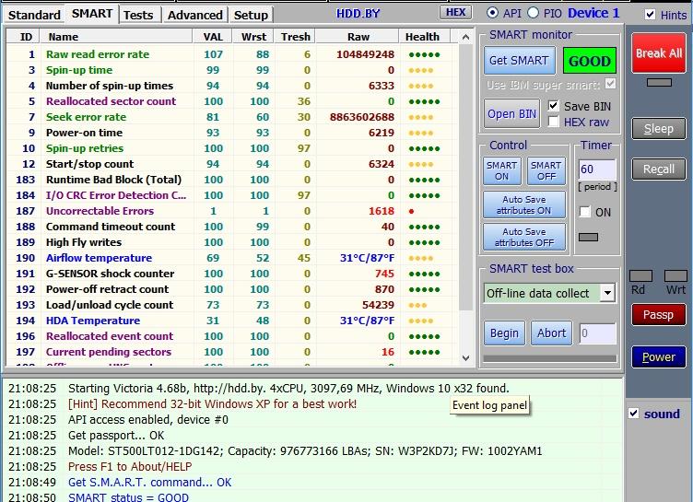Open the SMART tab
The width and height of the screenshot is (693, 502).
[x=92, y=14]
